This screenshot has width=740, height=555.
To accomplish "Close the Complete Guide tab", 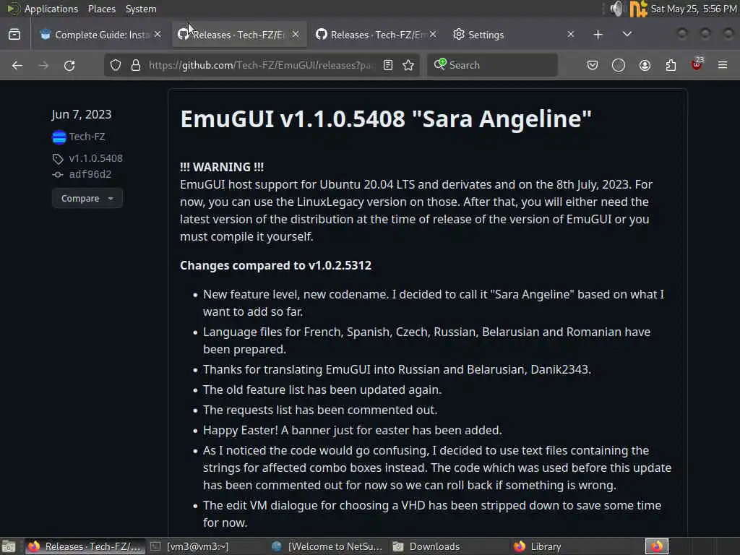I will [158, 35].
